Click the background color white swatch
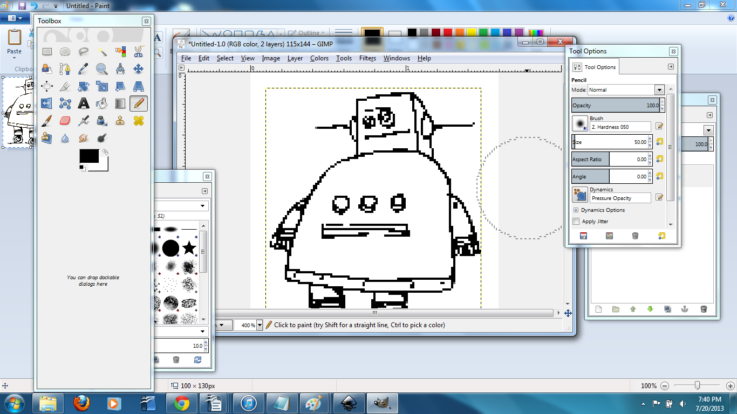This screenshot has height=414, width=737. pyautogui.click(x=103, y=167)
